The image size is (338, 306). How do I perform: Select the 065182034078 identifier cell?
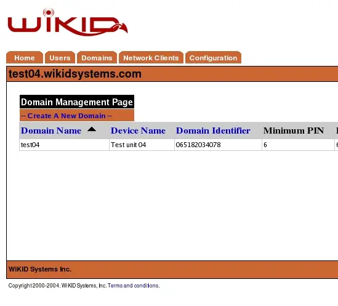point(218,145)
